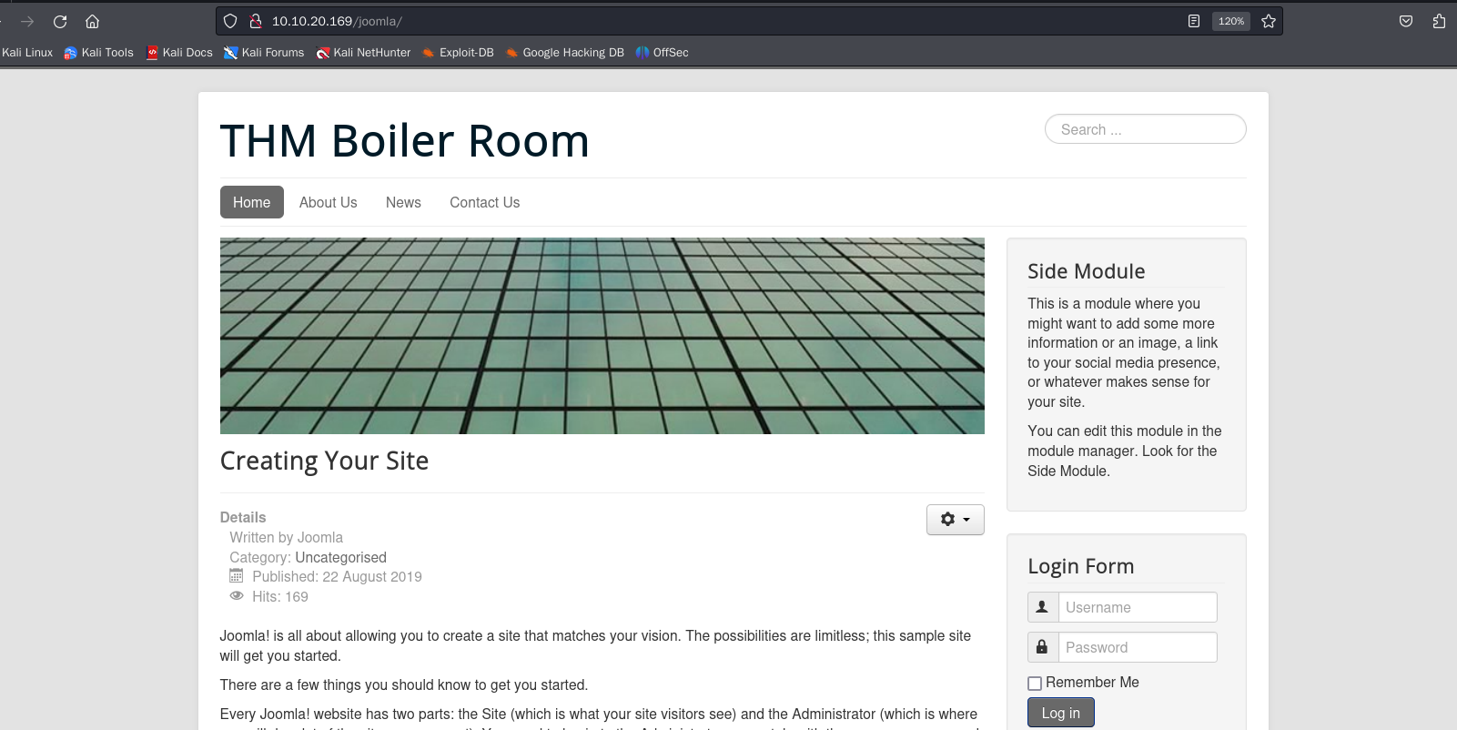Screen dimensions: 1457x730
Task: Click the Written by Joomla text
Action: pyautogui.click(x=286, y=538)
